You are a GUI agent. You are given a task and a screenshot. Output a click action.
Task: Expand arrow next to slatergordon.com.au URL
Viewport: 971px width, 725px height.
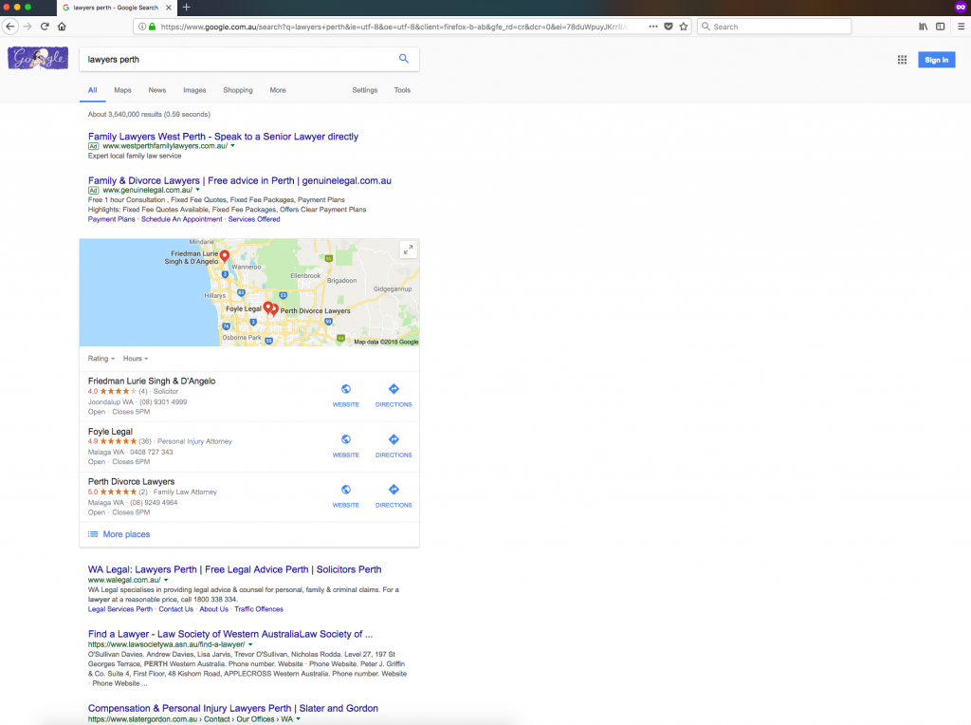299,719
